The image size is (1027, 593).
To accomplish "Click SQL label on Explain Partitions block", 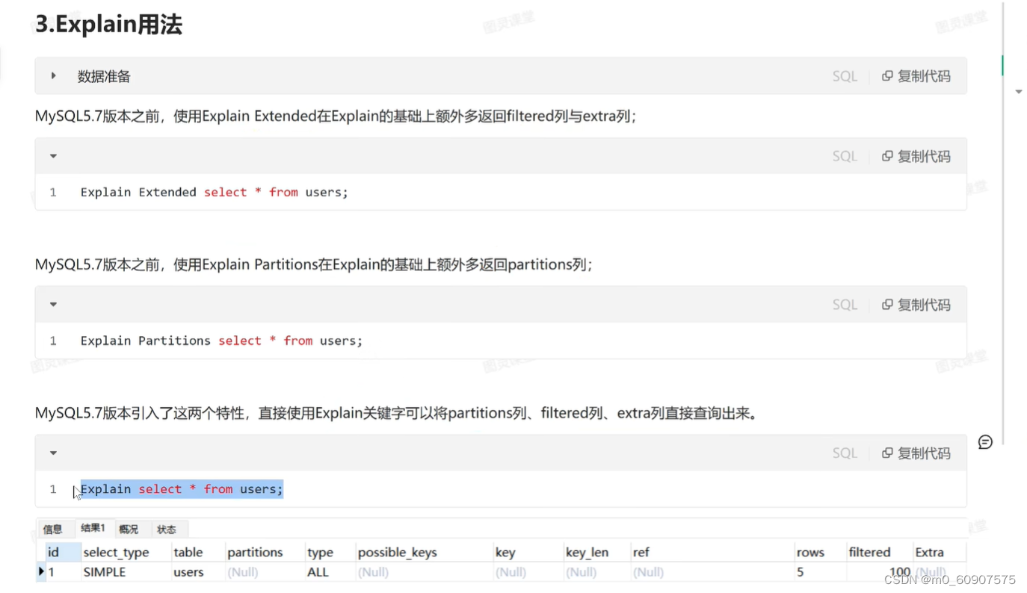I will 845,305.
